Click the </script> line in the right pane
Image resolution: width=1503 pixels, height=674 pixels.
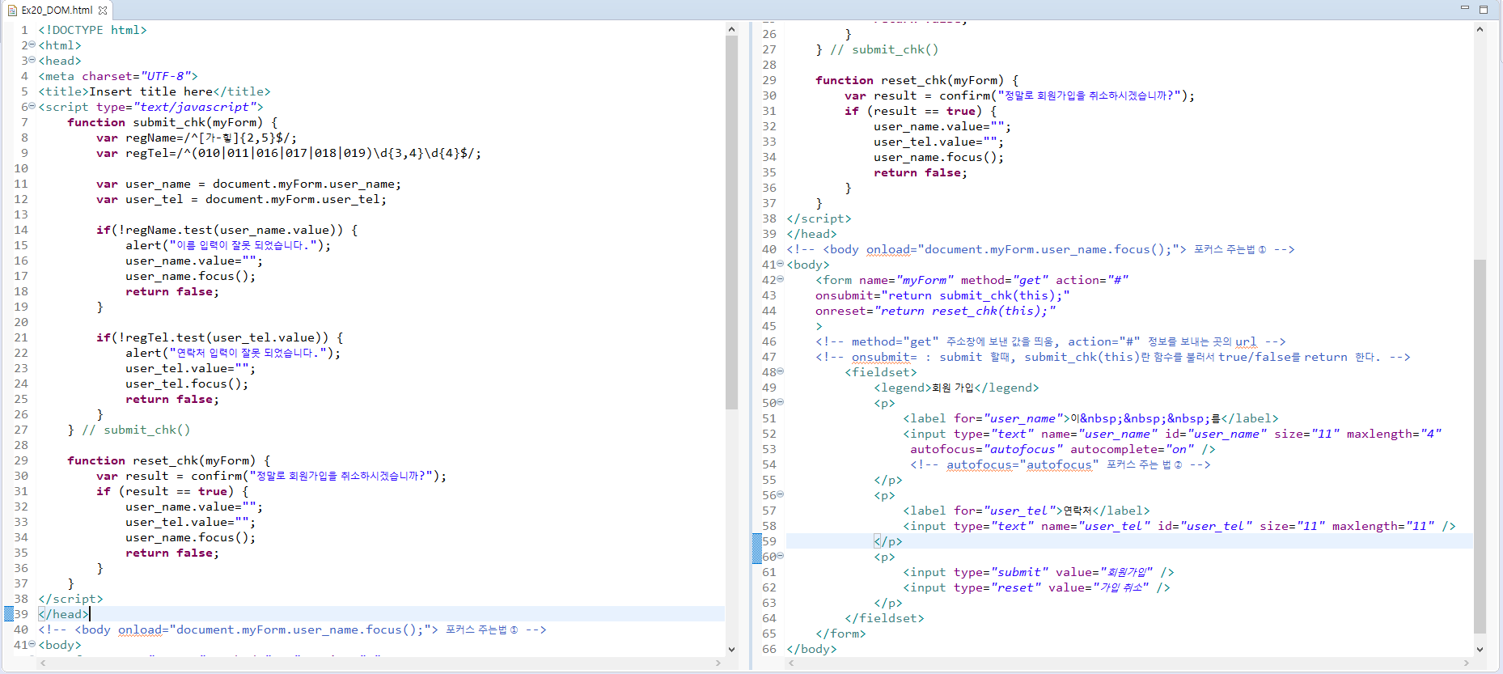(x=819, y=218)
